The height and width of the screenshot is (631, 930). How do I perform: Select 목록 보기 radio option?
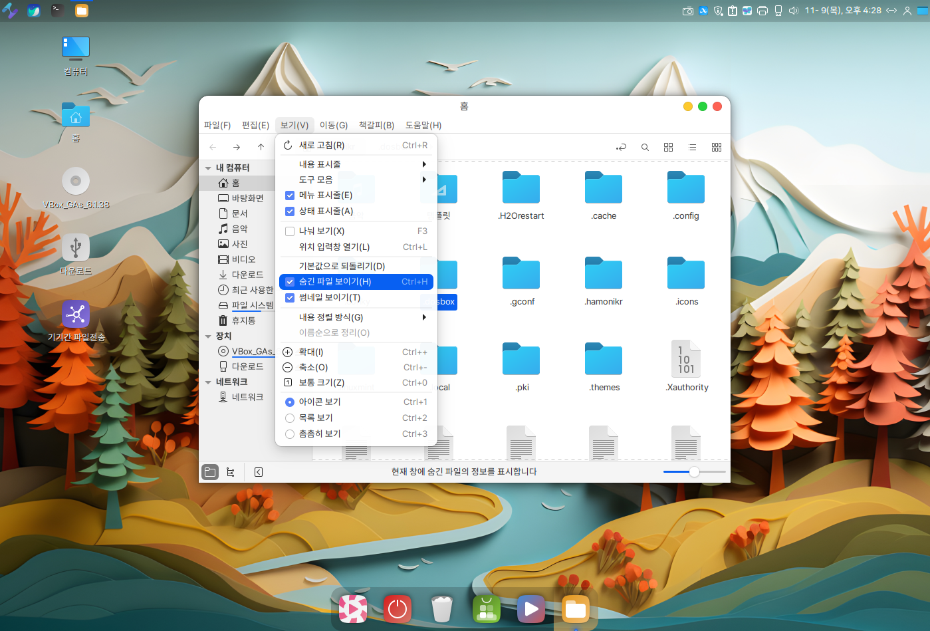point(290,418)
